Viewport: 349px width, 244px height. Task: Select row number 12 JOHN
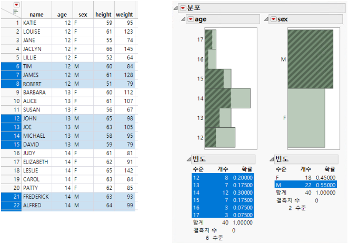point(12,118)
